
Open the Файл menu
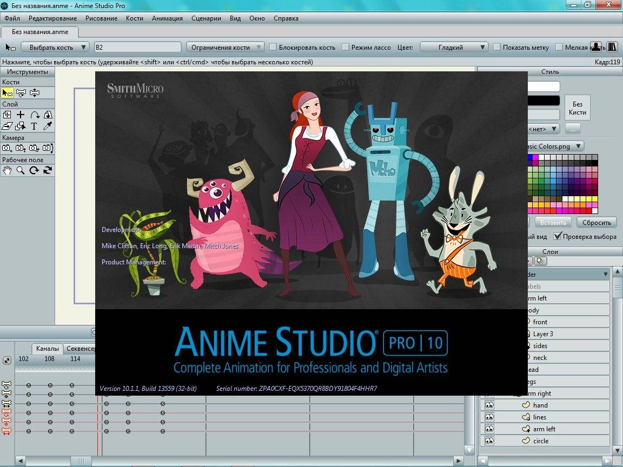coord(12,18)
